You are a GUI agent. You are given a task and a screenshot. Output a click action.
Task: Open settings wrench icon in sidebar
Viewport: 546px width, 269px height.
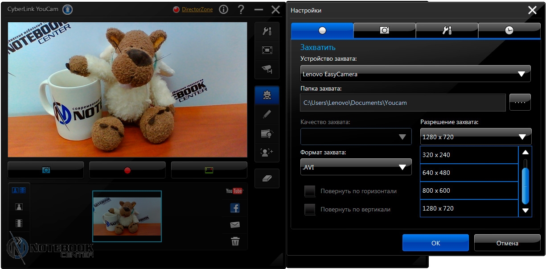(x=267, y=31)
